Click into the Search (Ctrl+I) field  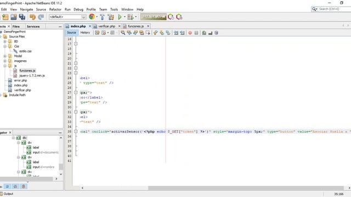pyautogui.click(x=334, y=9)
